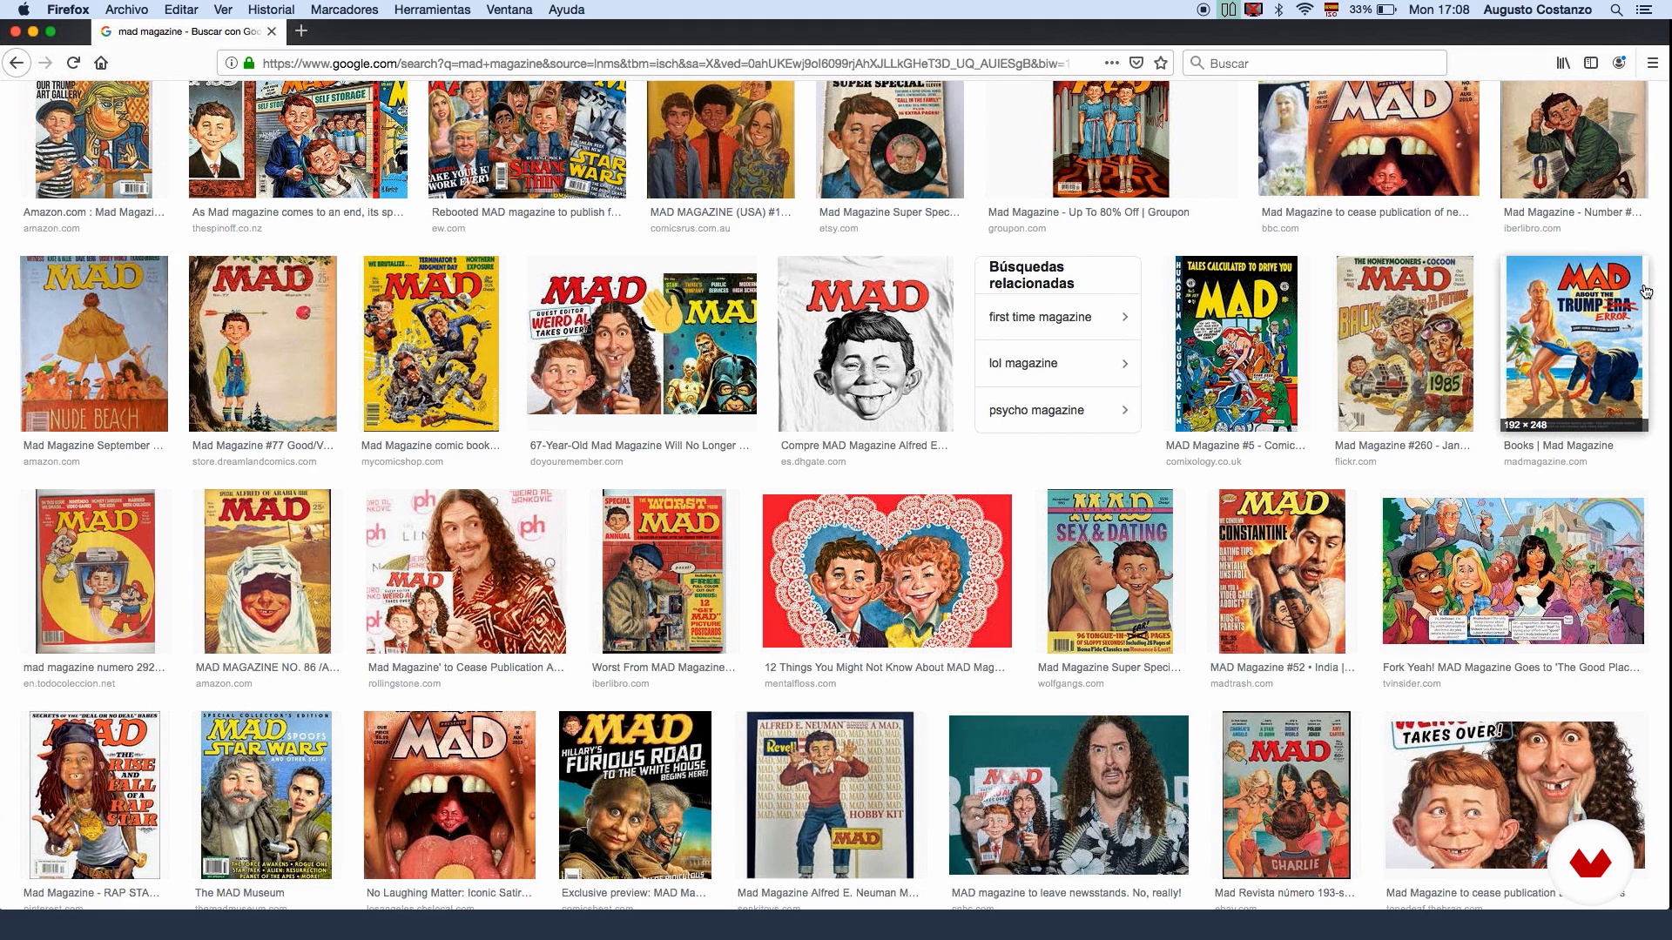Open Rise and Fall of a Rap Star thumbnail
Screen dimensions: 1672x940
pyautogui.click(x=94, y=795)
